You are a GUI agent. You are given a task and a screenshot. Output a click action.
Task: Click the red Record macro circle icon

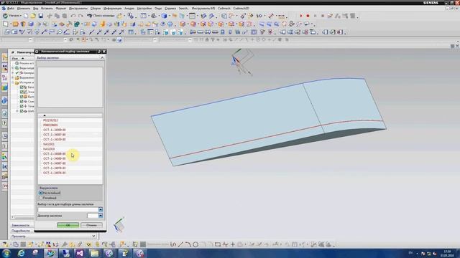click(x=308, y=16)
